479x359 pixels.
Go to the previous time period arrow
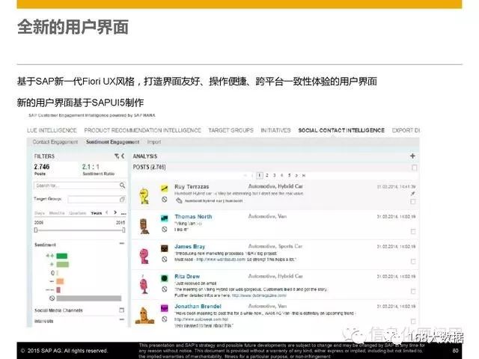coord(106,212)
